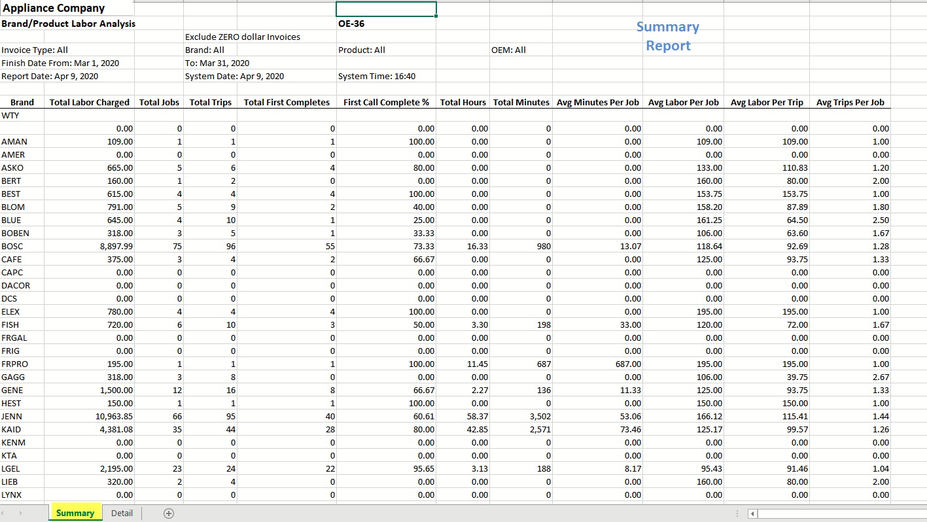
Task: Click Total First Completes header
Action: click(287, 102)
